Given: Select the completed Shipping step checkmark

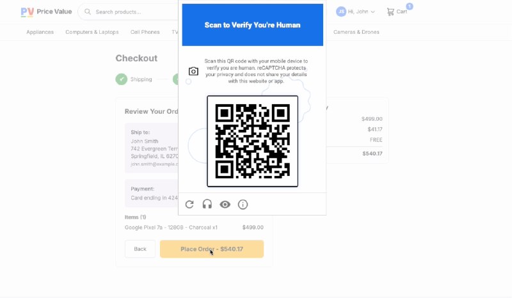Looking at the screenshot, I should pos(122,79).
